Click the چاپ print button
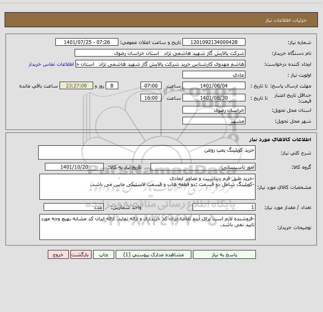This screenshot has height=312, width=323. [x=104, y=255]
